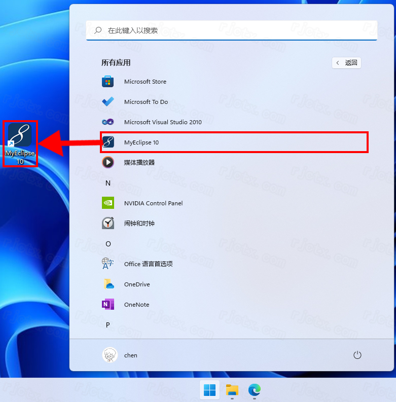This screenshot has height=402, width=396.
Task: Click the Office 语言首选项 icon
Action: (108, 264)
